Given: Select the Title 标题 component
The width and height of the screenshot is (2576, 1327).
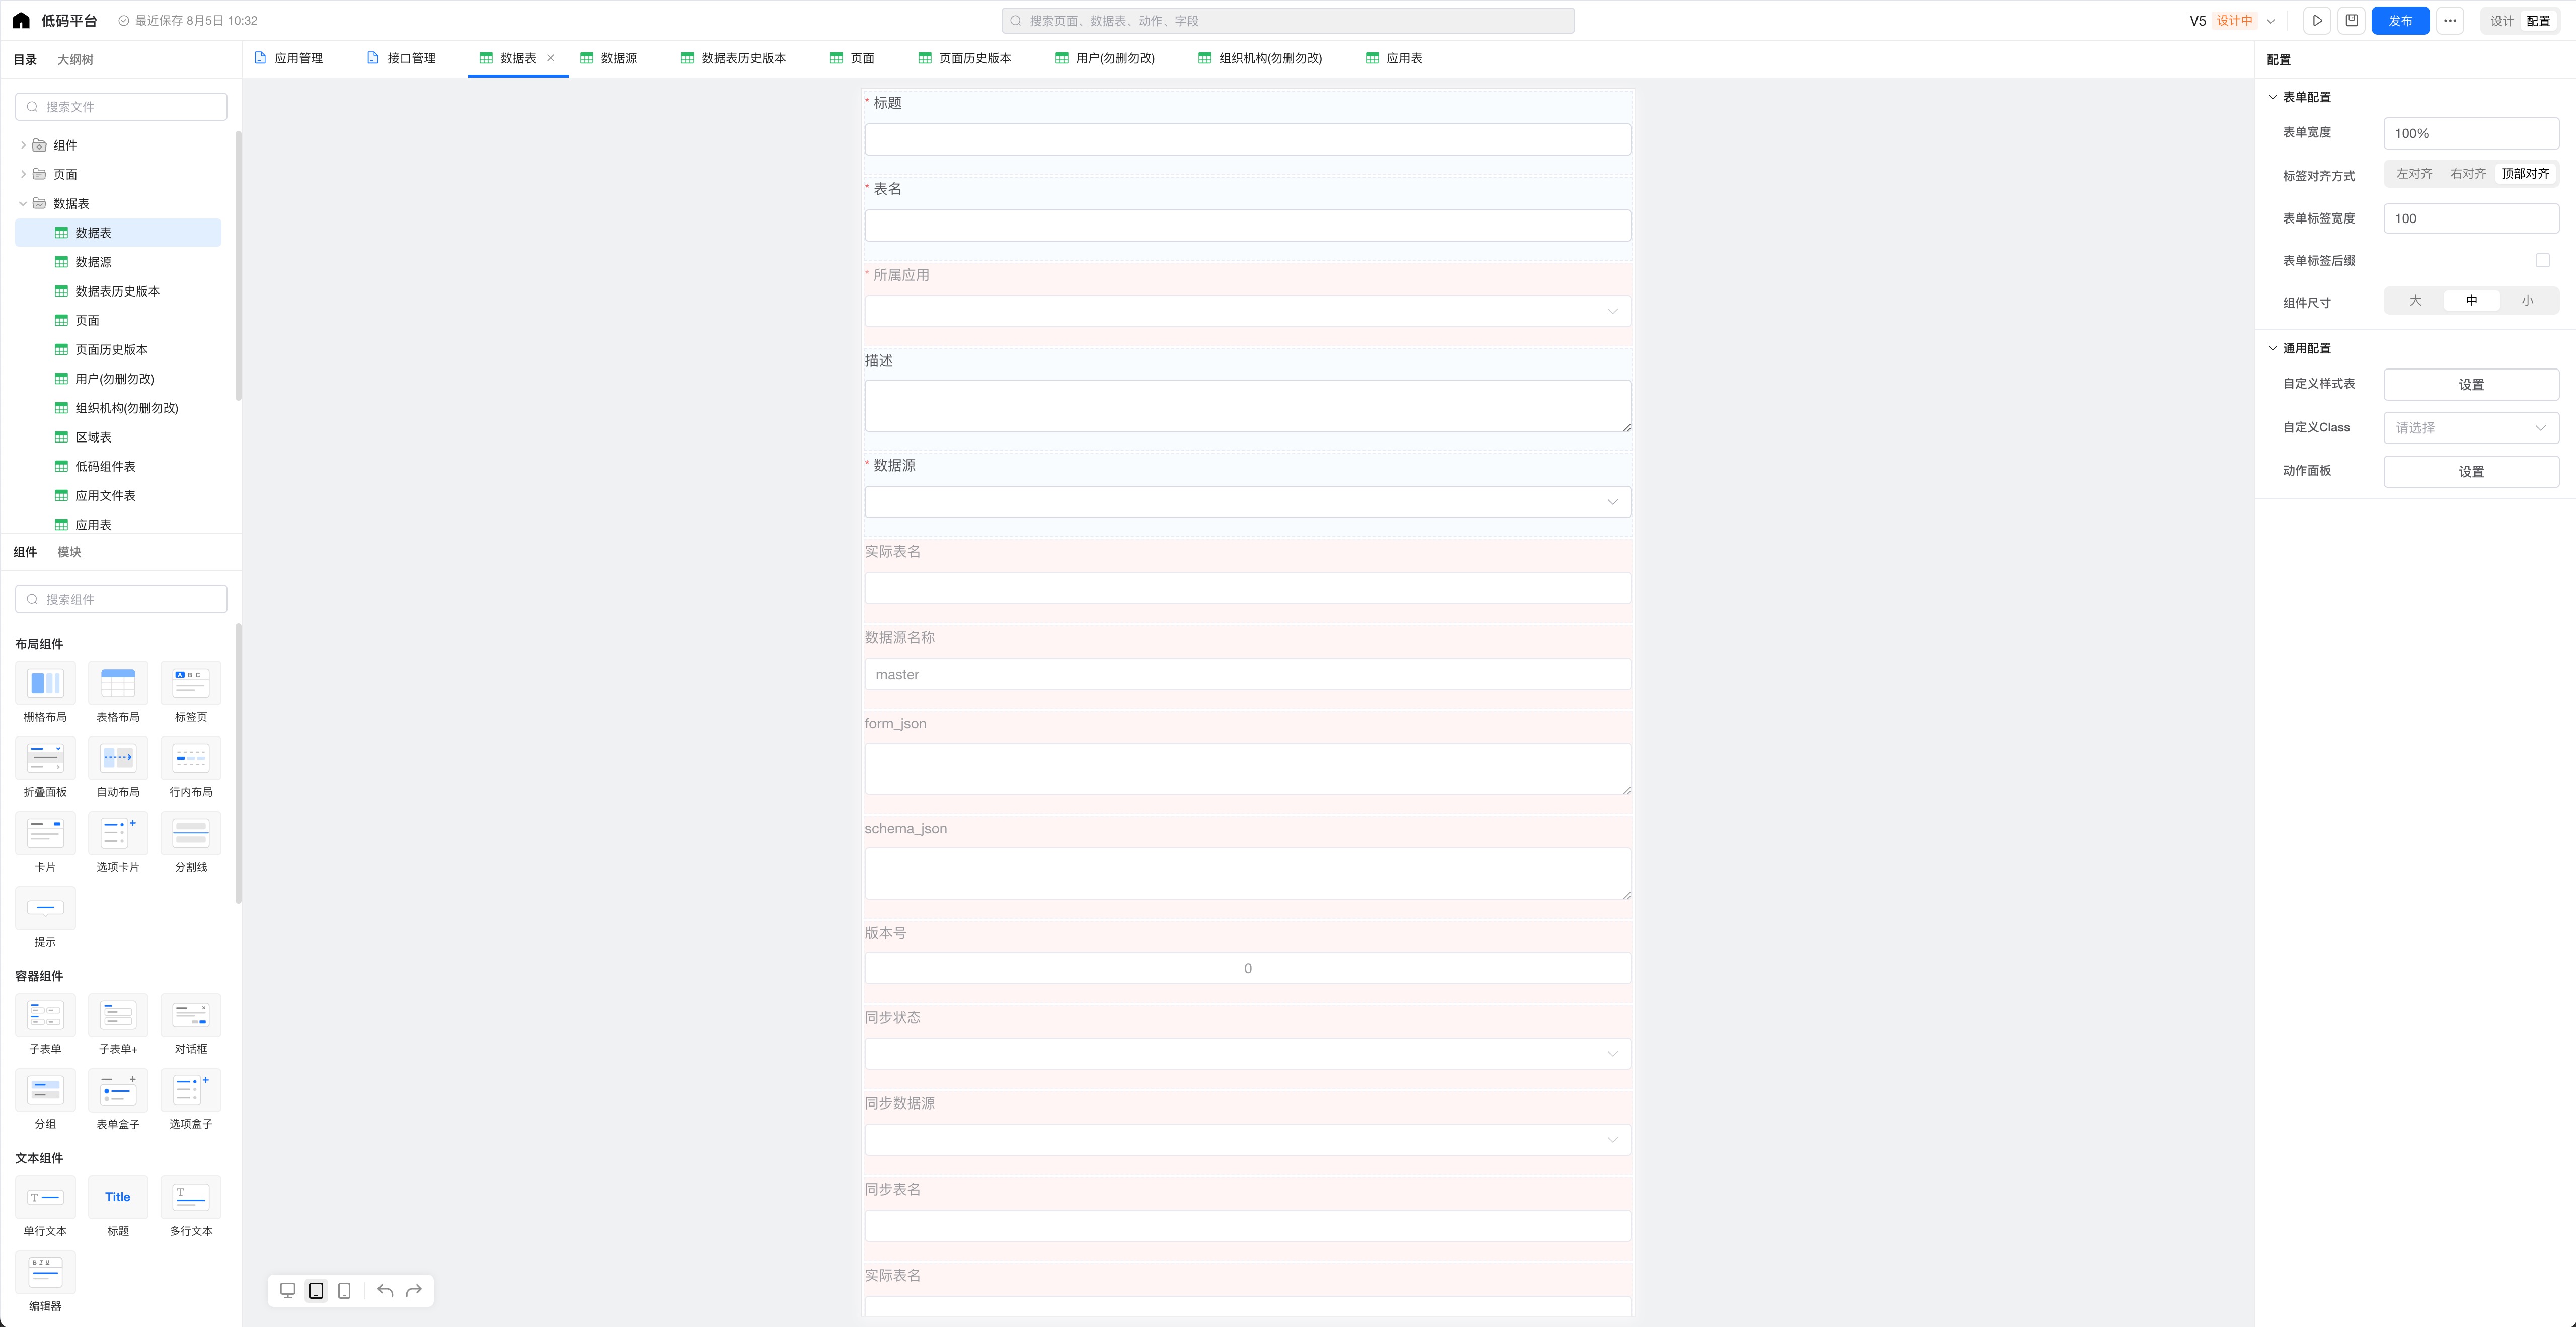Looking at the screenshot, I should tap(118, 1206).
